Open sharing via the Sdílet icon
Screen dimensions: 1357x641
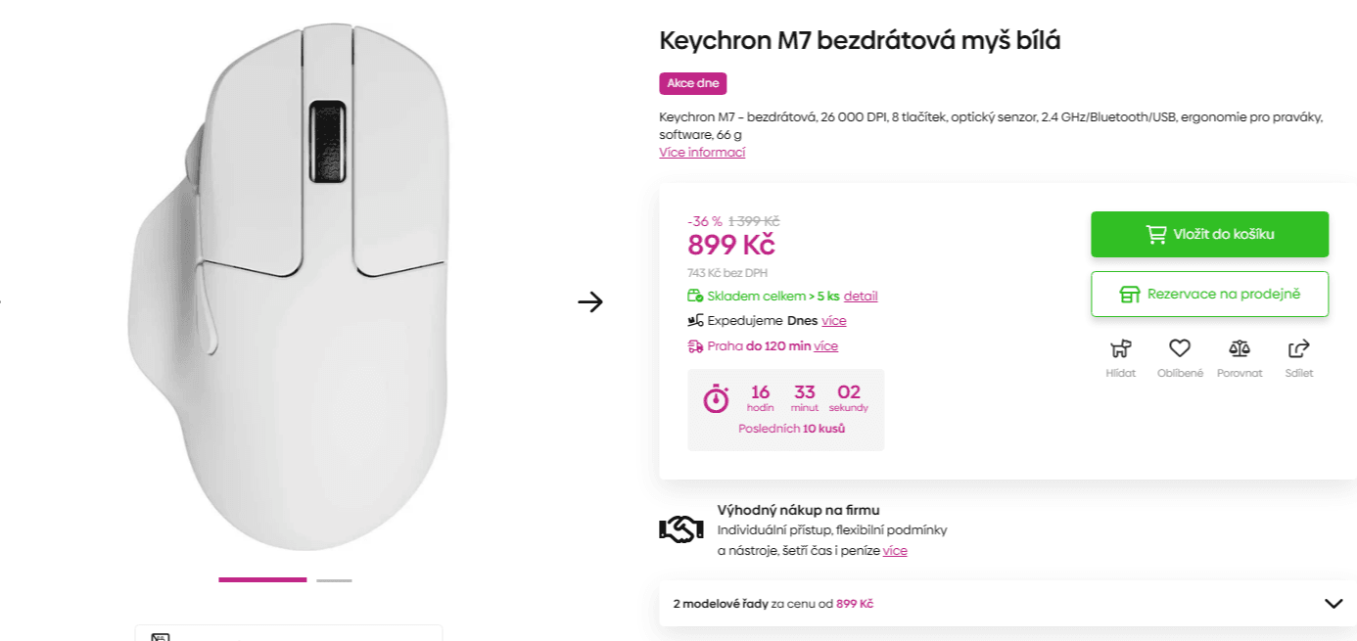[x=1298, y=349]
